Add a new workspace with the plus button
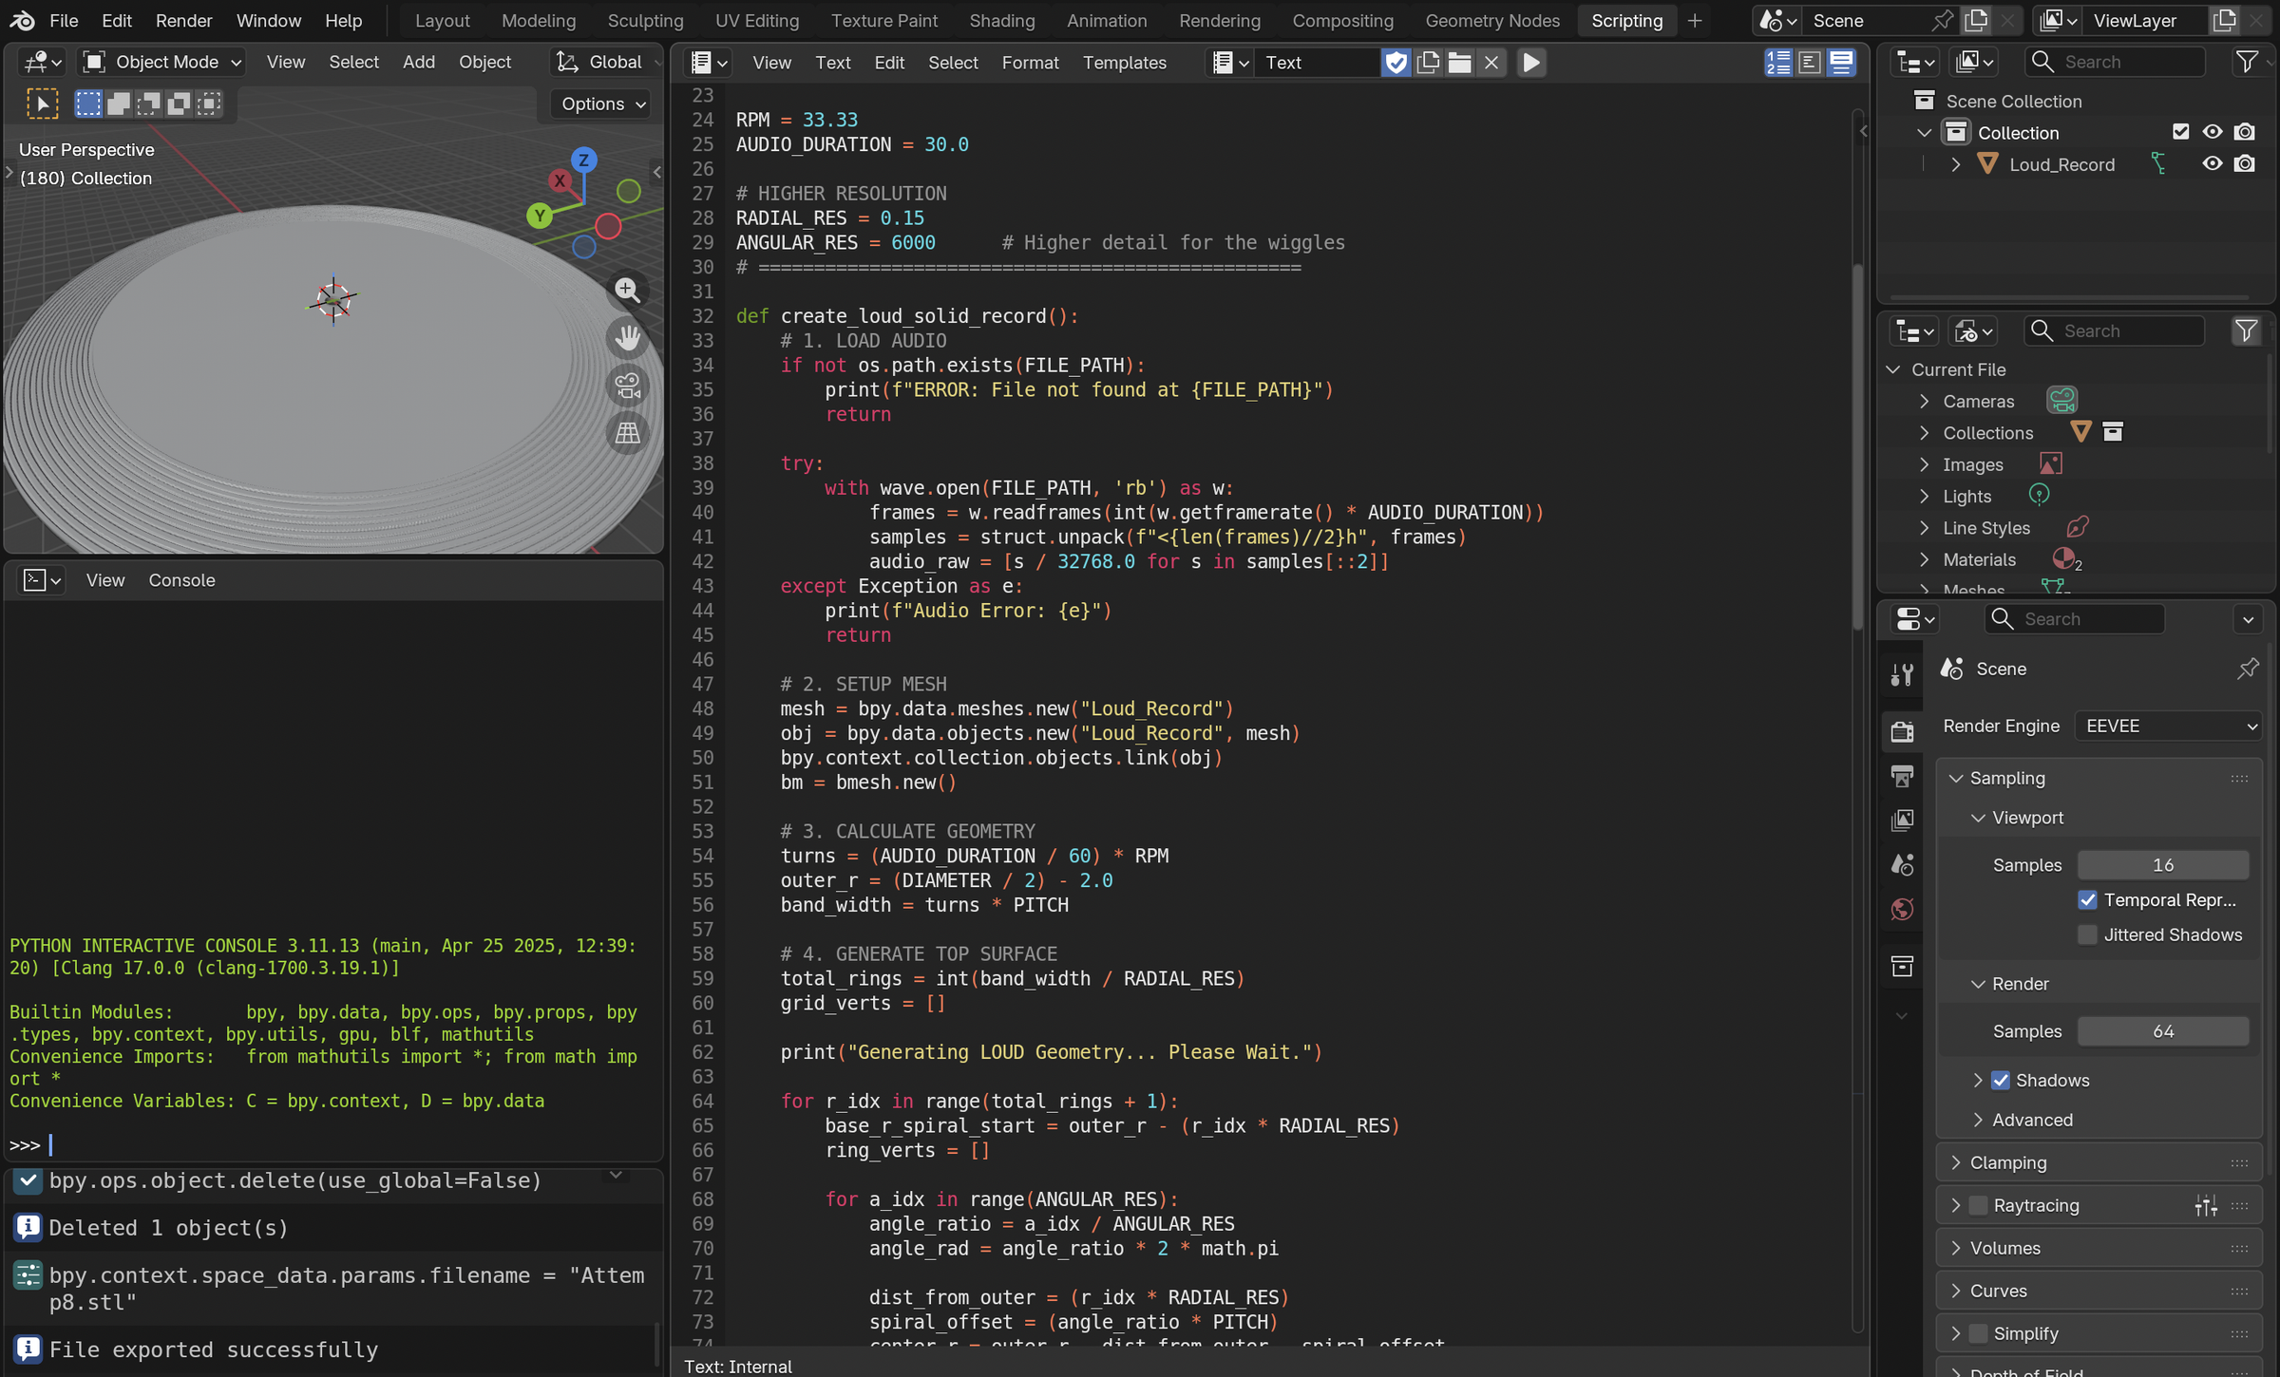Viewport: 2280px width, 1377px height. (1696, 20)
